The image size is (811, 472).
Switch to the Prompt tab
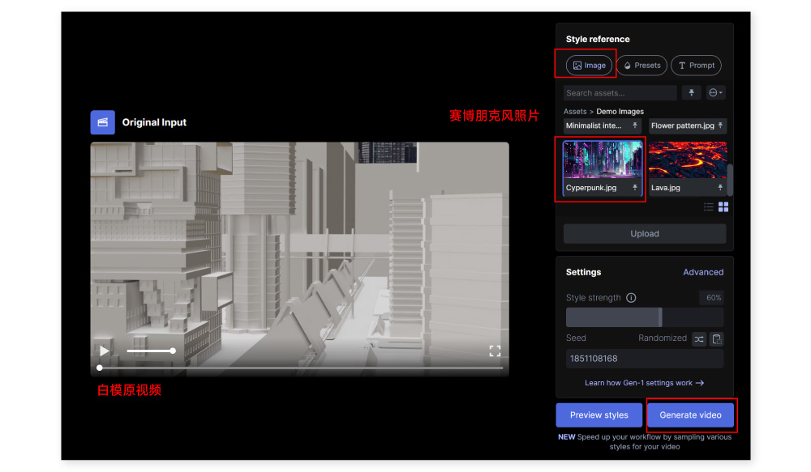point(696,66)
